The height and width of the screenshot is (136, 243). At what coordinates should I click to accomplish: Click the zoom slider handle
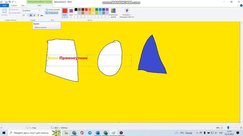pos(228,128)
